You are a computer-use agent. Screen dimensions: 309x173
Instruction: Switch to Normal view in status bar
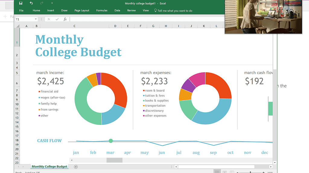217,172
